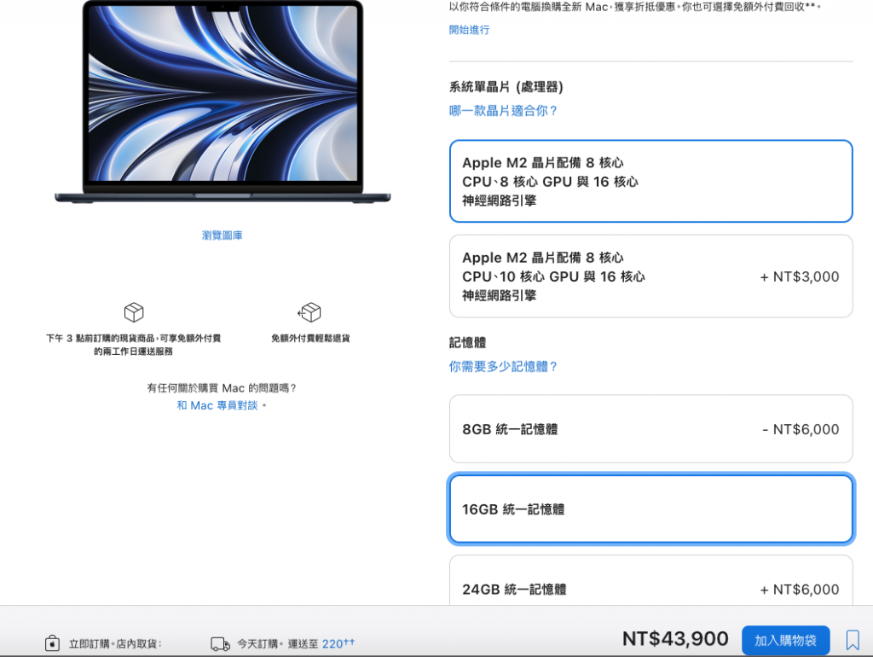Click the + NT$3,000 price difference
The image size is (873, 657).
coord(800,277)
